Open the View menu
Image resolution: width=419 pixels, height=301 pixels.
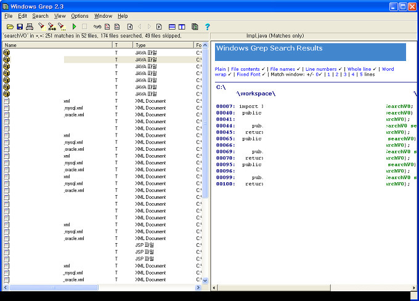tap(60, 16)
